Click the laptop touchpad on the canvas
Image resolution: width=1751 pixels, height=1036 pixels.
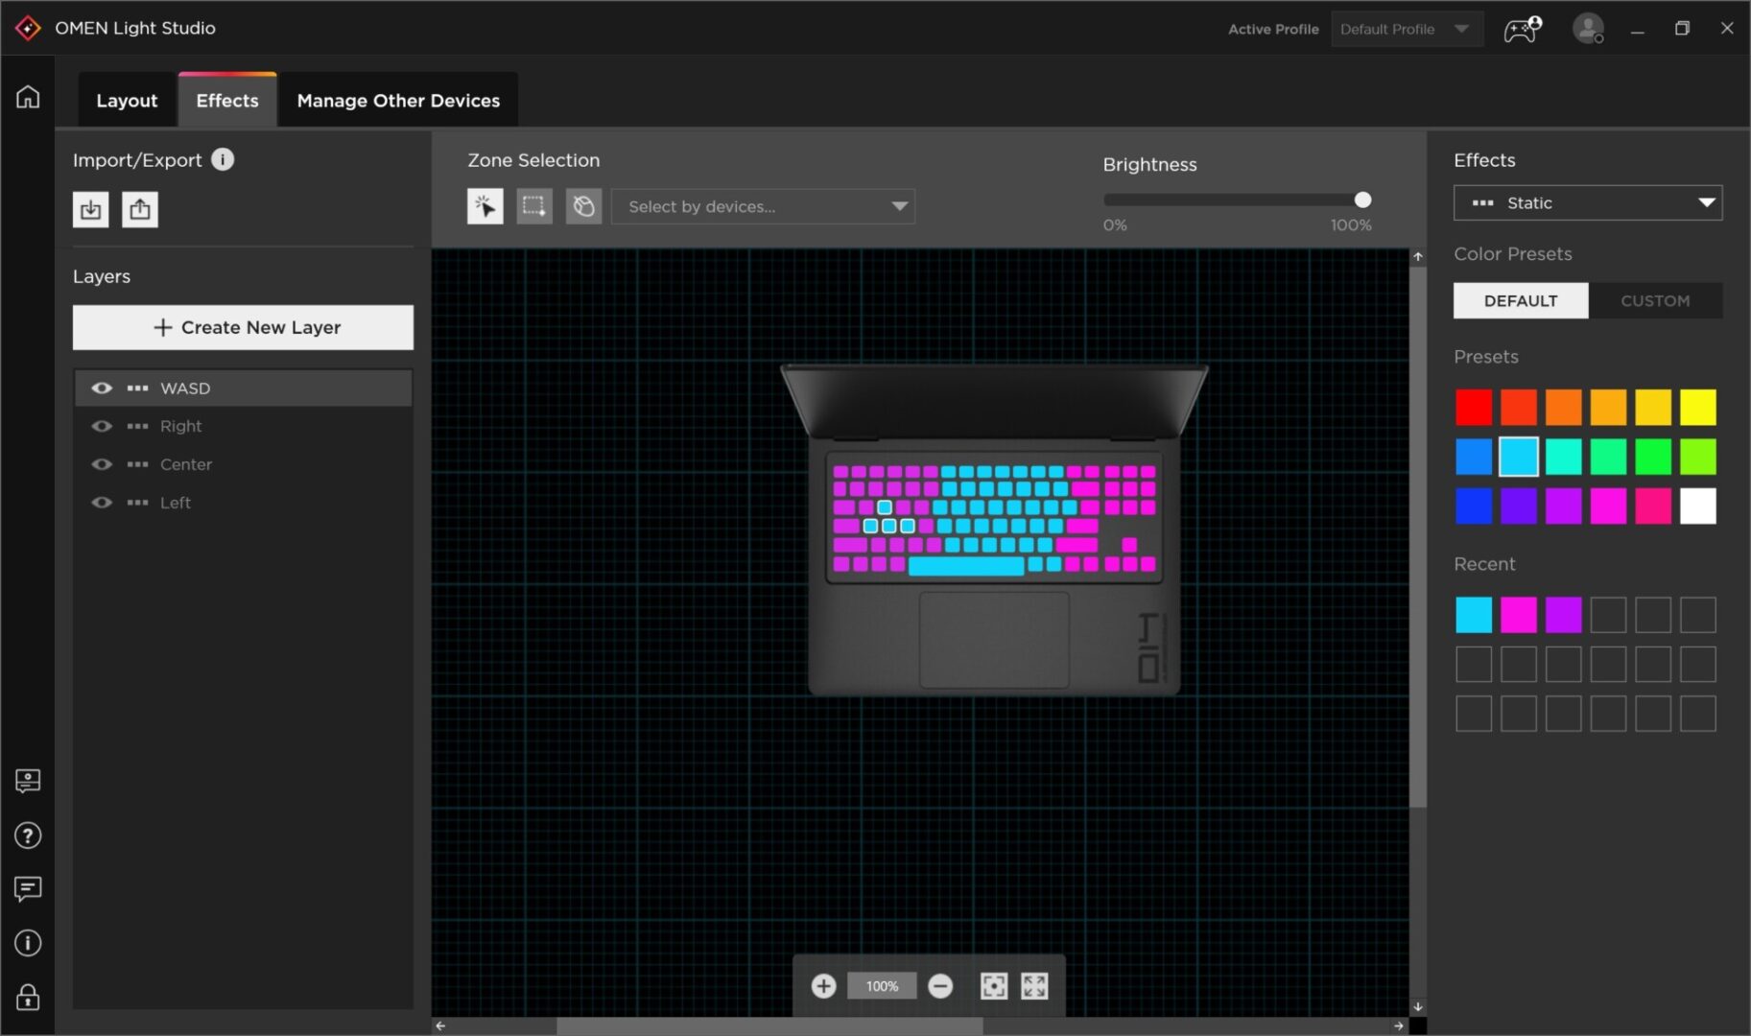pos(994,639)
